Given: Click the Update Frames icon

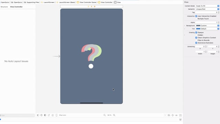Looking at the screenshot, I should (x=165, y=115).
